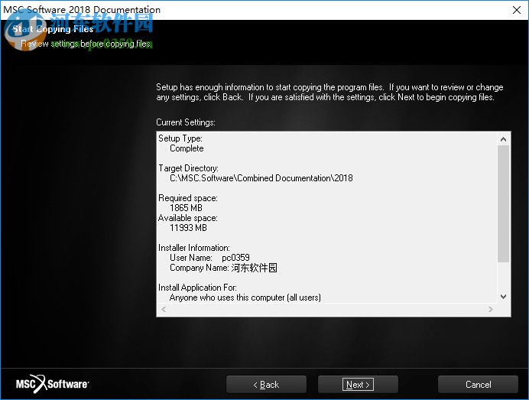Click the settings box scroll up arrow
The image size is (529, 400).
tap(503, 139)
